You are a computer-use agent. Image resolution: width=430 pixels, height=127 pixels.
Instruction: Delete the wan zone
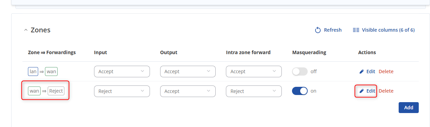tap(386, 91)
